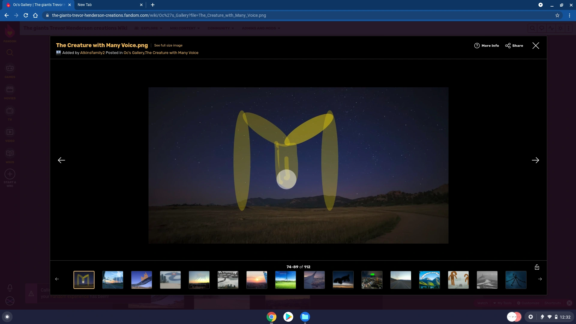Close the image lightbox viewer
Viewport: 576px width, 324px height.
tap(535, 46)
